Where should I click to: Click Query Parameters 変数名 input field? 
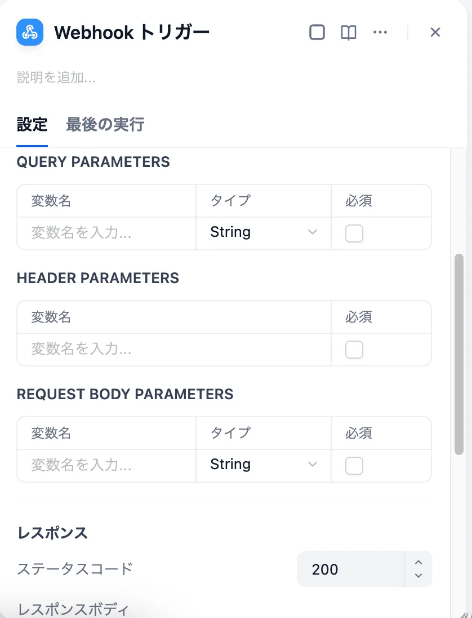click(x=106, y=232)
